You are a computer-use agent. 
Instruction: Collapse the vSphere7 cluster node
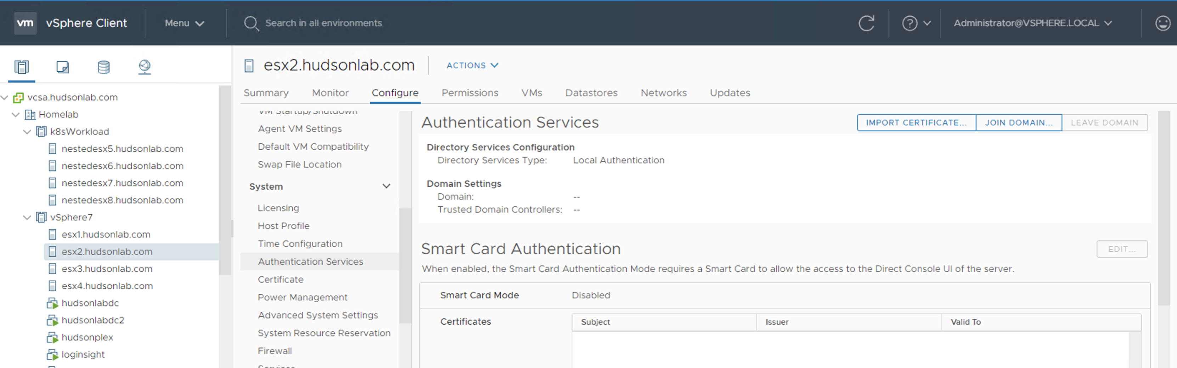27,217
